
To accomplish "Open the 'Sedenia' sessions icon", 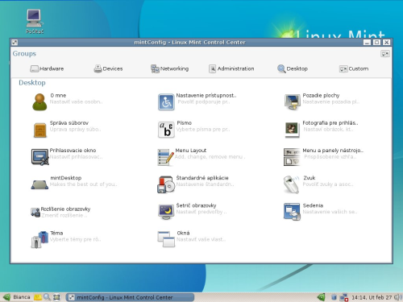I will click(292, 212).
